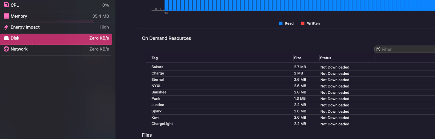Click the Read legend label
This screenshot has height=139, width=435.
[x=289, y=23]
